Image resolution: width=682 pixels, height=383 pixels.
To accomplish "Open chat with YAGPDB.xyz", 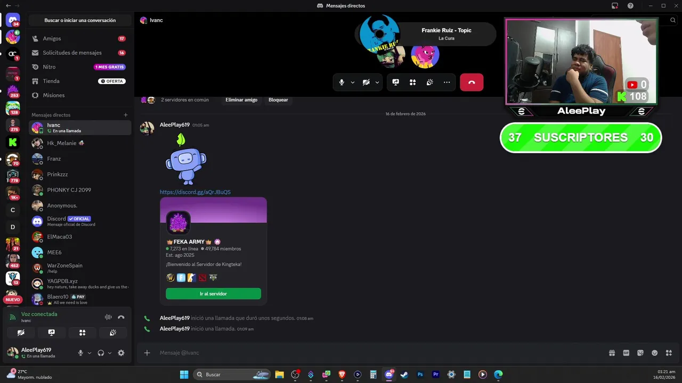I will pyautogui.click(x=80, y=284).
